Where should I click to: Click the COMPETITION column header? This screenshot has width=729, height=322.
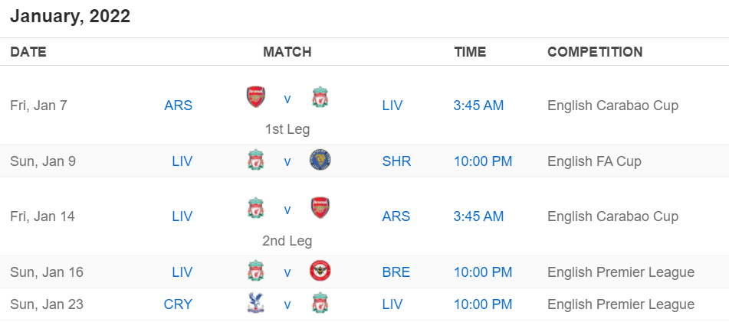tap(595, 51)
